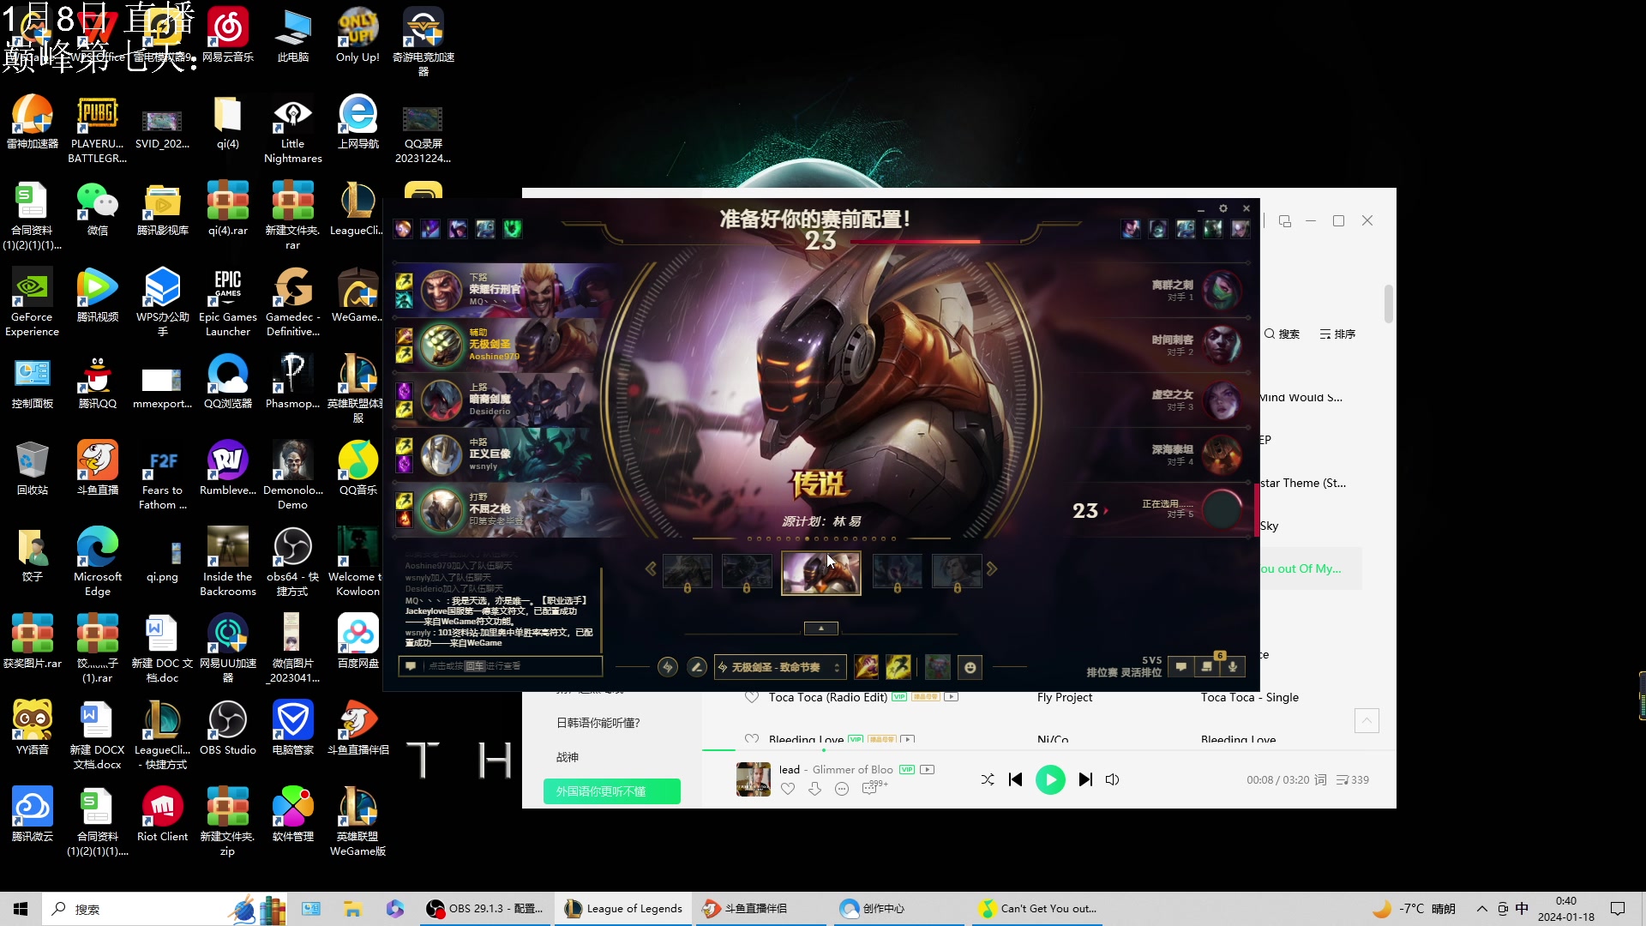Download the current song in QQ Music

pyautogui.click(x=814, y=789)
